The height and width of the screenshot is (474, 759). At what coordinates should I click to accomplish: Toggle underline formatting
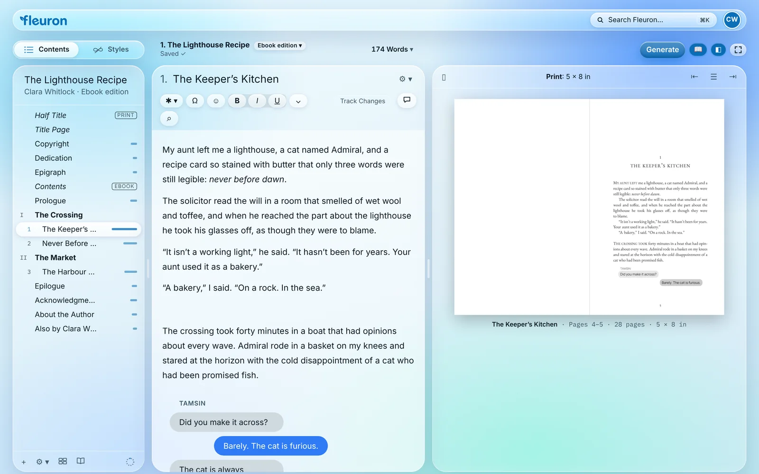tap(277, 100)
